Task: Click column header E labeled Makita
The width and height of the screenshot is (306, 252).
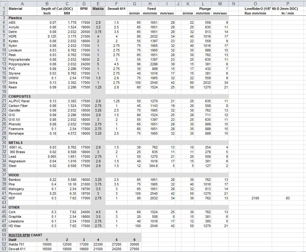Action: coord(97,3)
